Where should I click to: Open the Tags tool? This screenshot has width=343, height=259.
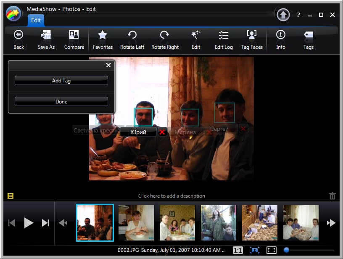(x=309, y=40)
